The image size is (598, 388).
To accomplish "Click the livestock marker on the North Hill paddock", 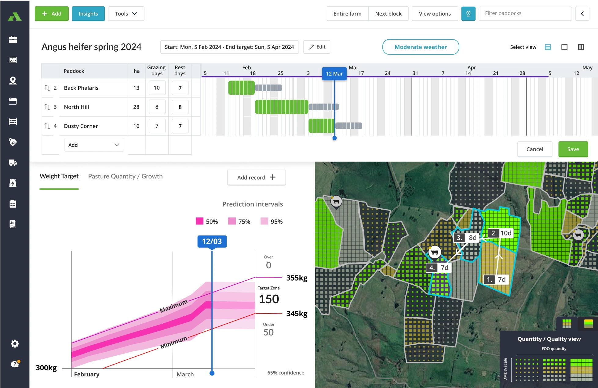I will coord(435,252).
